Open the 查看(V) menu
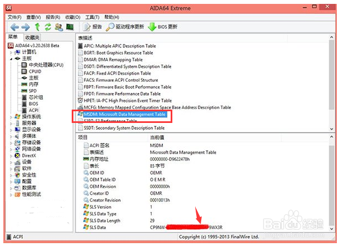 pos(33,17)
